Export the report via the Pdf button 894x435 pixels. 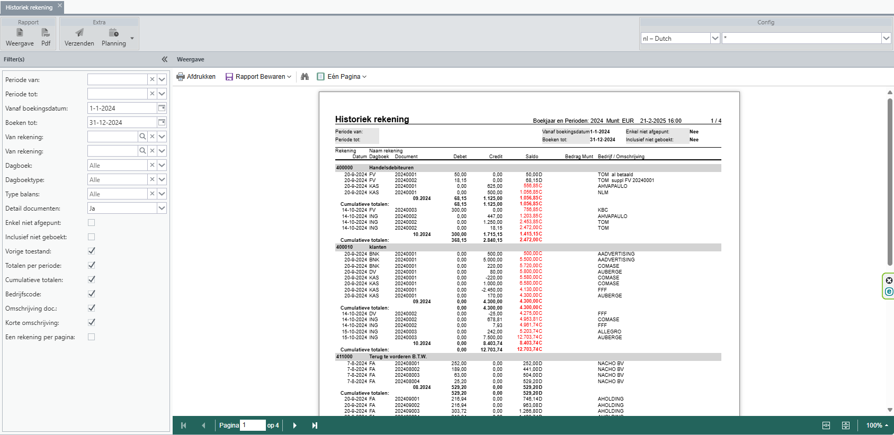click(46, 38)
